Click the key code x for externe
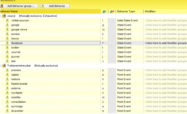This screenshot has width=187, height=114. (103, 88)
